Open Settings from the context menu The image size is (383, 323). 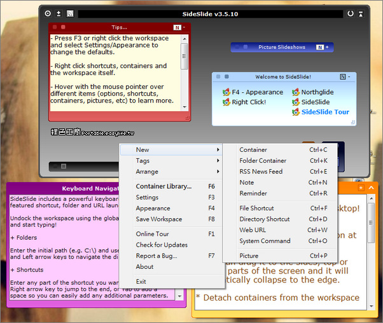pos(171,197)
